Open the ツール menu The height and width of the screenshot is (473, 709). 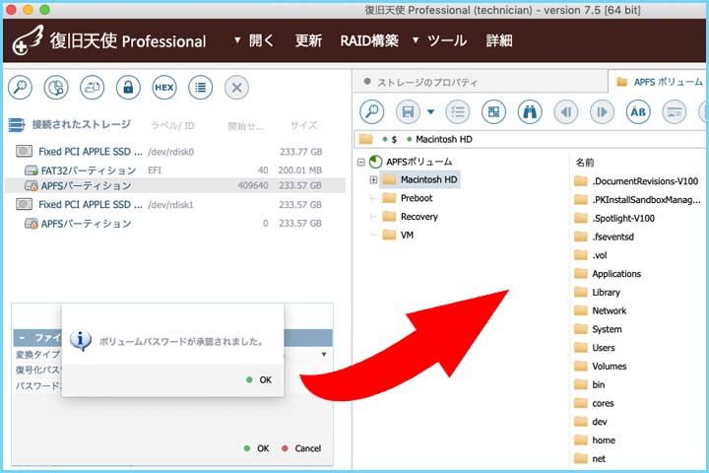[439, 40]
